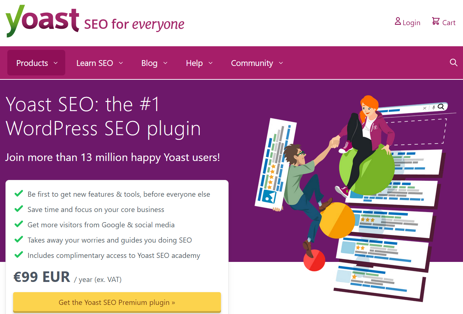463x314 pixels.
Task: Click the '€99 EUR' price
Action: click(42, 277)
